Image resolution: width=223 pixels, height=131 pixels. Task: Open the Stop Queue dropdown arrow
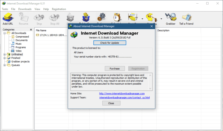(161, 19)
